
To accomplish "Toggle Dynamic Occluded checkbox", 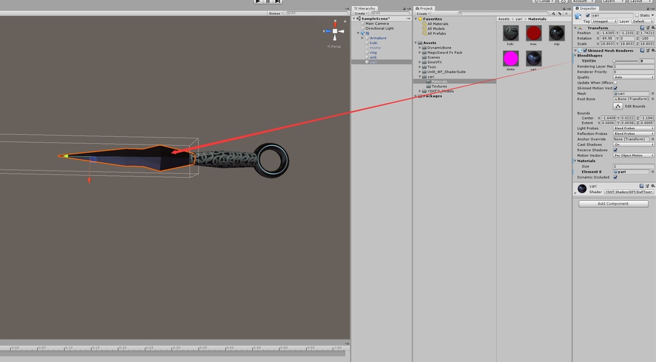I will pos(615,177).
